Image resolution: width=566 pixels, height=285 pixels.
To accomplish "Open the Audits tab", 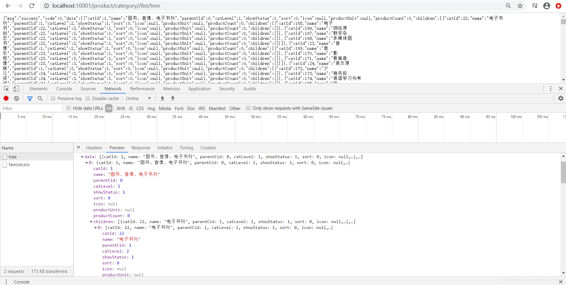I will tap(250, 89).
